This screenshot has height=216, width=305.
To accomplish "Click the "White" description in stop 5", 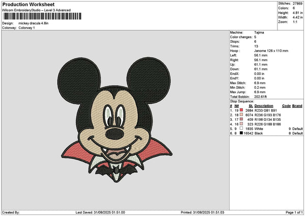I will pos(259,129).
